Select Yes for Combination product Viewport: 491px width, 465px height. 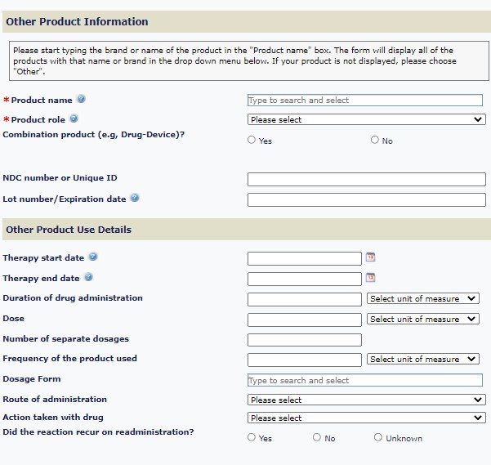tap(252, 140)
